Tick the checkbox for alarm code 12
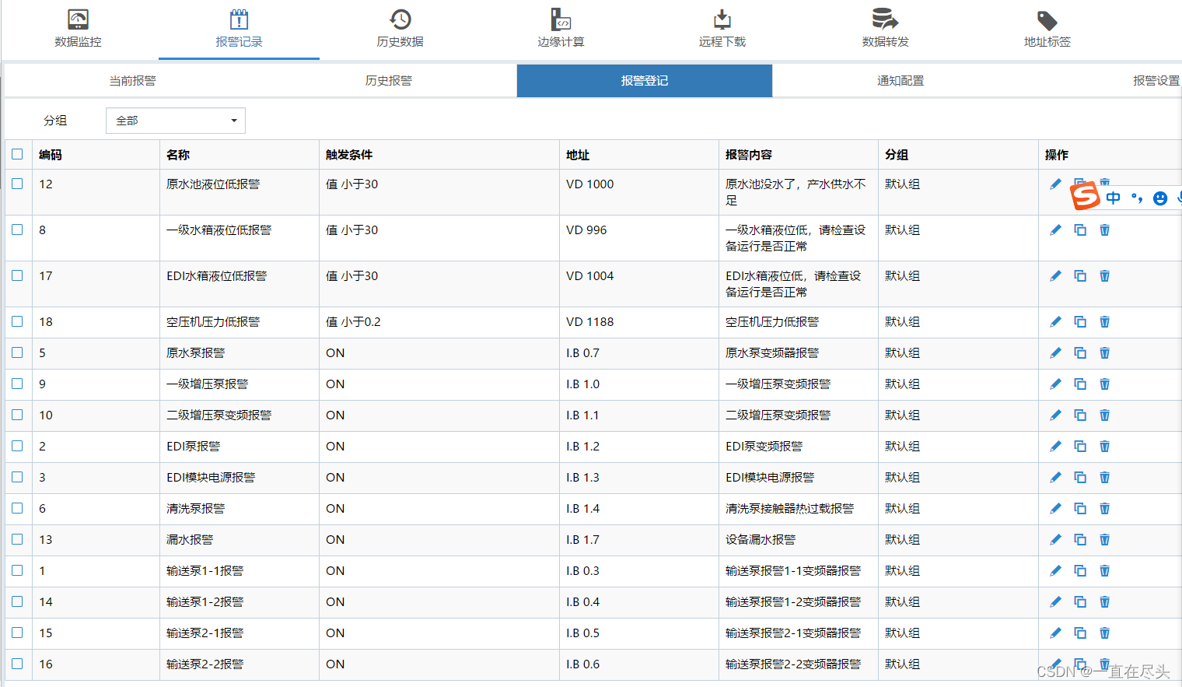This screenshot has height=687, width=1182. [17, 184]
